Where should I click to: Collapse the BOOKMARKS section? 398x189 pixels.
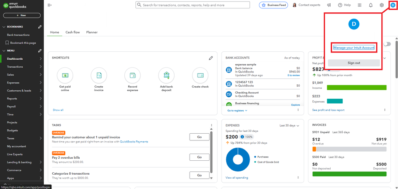pyautogui.click(x=4, y=27)
